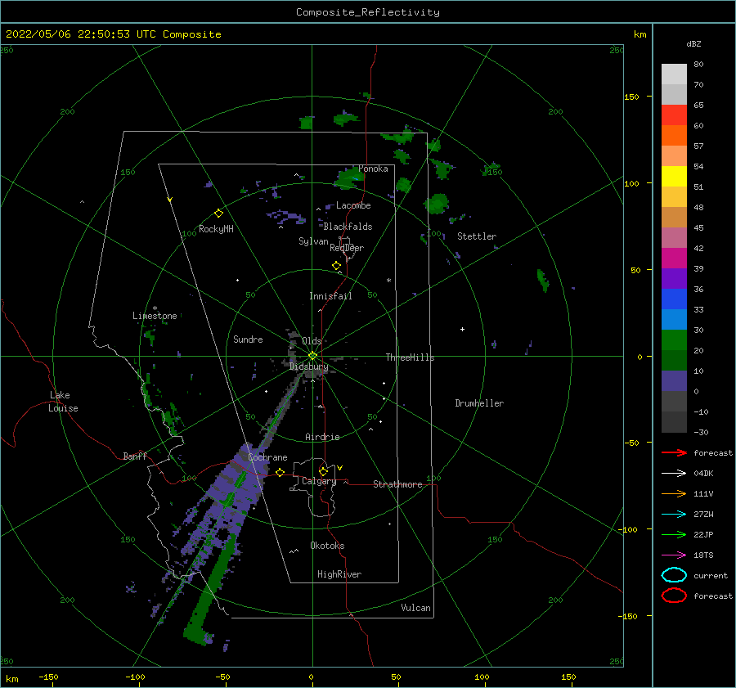The height and width of the screenshot is (688, 736).
Task: Pick the topmost light grey swatch in the scale
Action: pyautogui.click(x=674, y=74)
